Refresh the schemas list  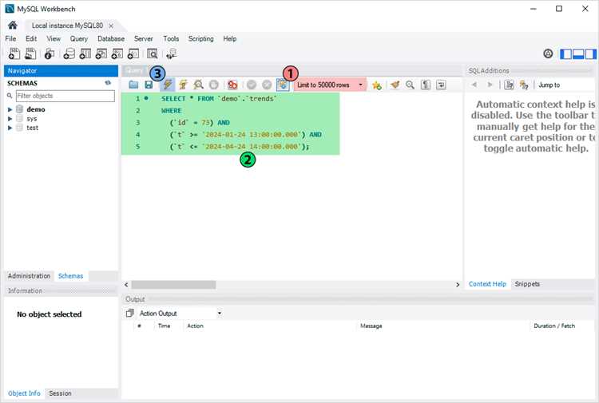(108, 83)
